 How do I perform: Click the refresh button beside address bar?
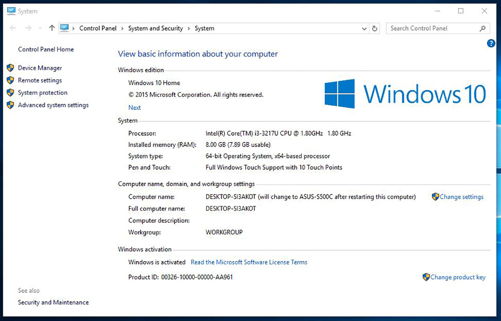pyautogui.click(x=375, y=28)
